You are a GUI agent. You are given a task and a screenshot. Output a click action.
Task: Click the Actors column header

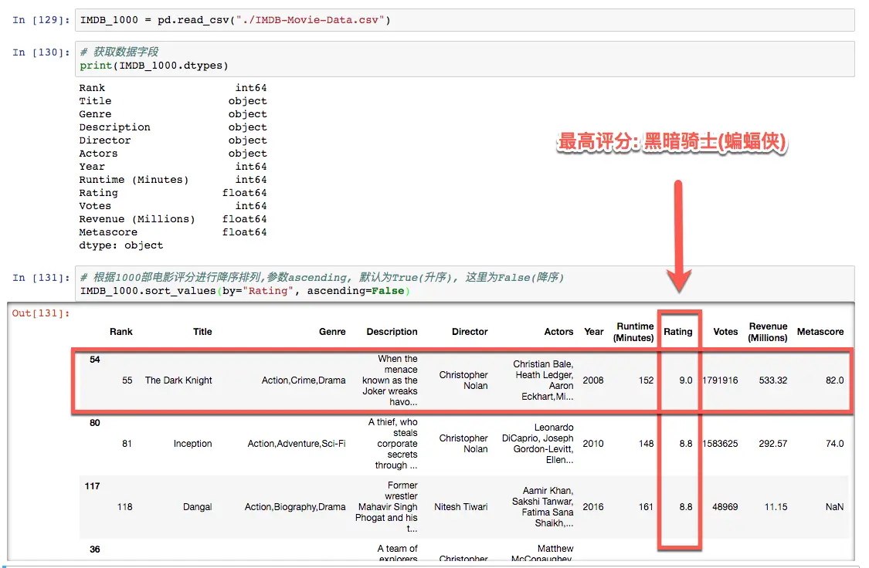click(558, 332)
